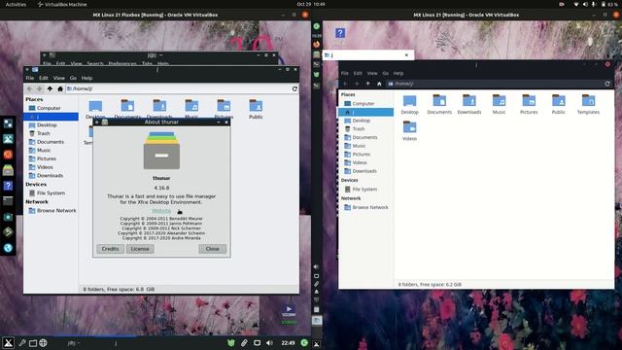This screenshot has height=350, width=622.
Task: Click the right Thunar location path field
Action: point(495,84)
